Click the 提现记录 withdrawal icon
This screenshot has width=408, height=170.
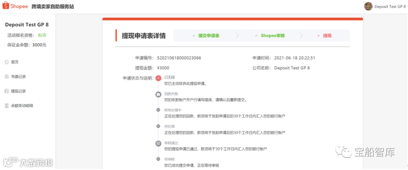pos(7,91)
